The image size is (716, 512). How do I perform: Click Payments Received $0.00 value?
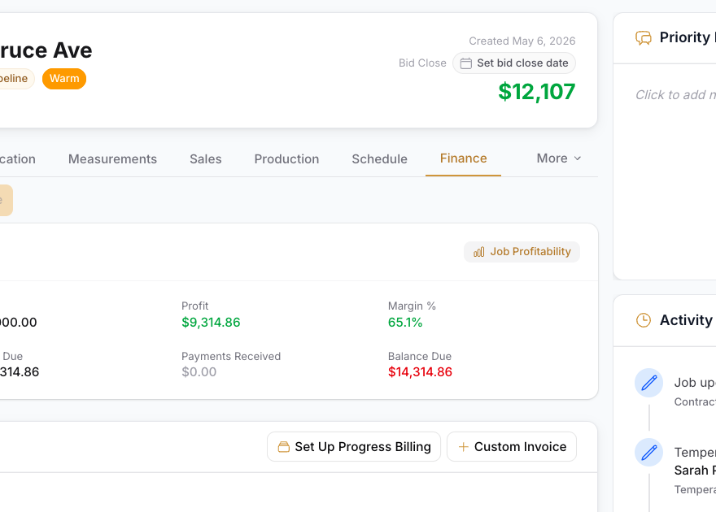pos(199,372)
